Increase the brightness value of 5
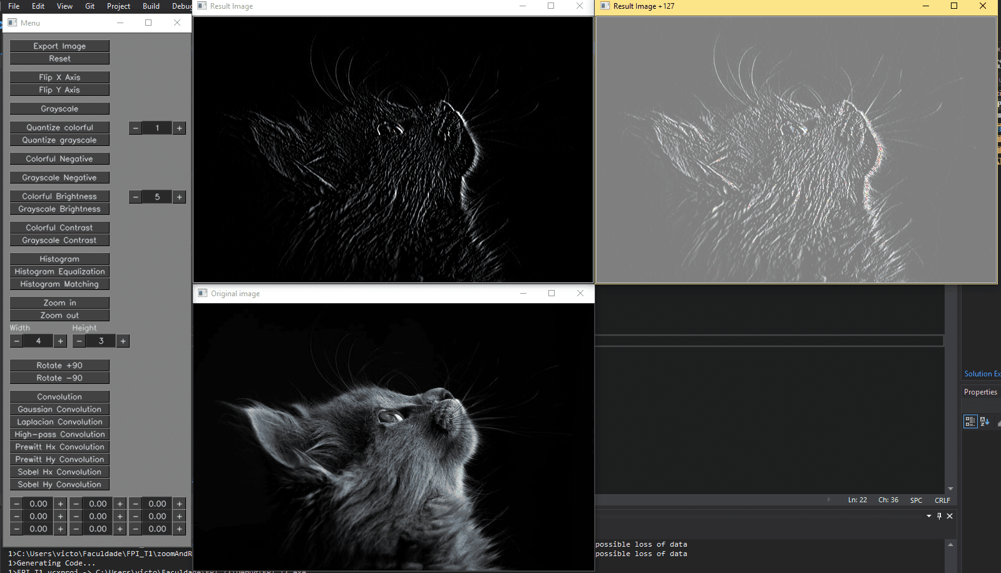The height and width of the screenshot is (573, 1001). click(179, 197)
